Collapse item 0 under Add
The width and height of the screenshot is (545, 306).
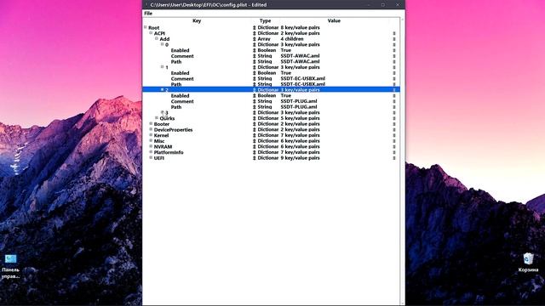coord(162,44)
